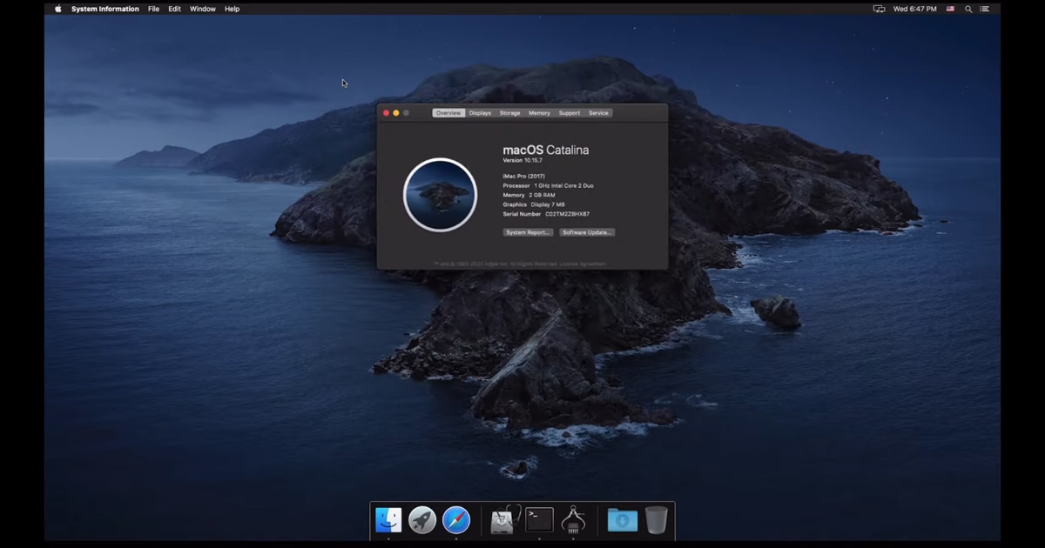Viewport: 1045px width, 548px height.
Task: Open the Trash in the Dock
Action: (x=657, y=520)
